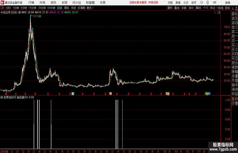Open the 市场 menu
238x153 pixels.
click(42, 3)
